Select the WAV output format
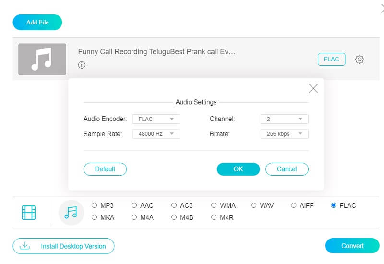The image size is (384, 264). tap(254, 205)
